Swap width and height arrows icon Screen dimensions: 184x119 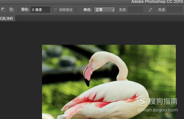pyautogui.click(x=150, y=10)
